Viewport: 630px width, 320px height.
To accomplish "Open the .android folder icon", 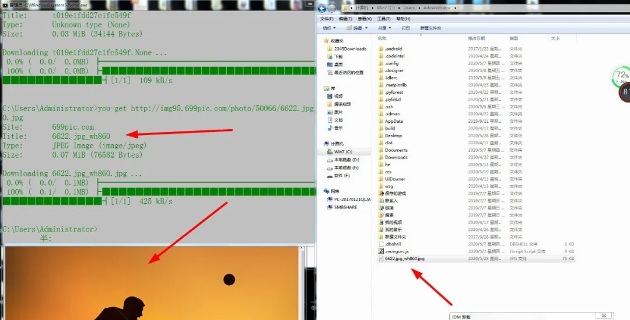I will (381, 49).
